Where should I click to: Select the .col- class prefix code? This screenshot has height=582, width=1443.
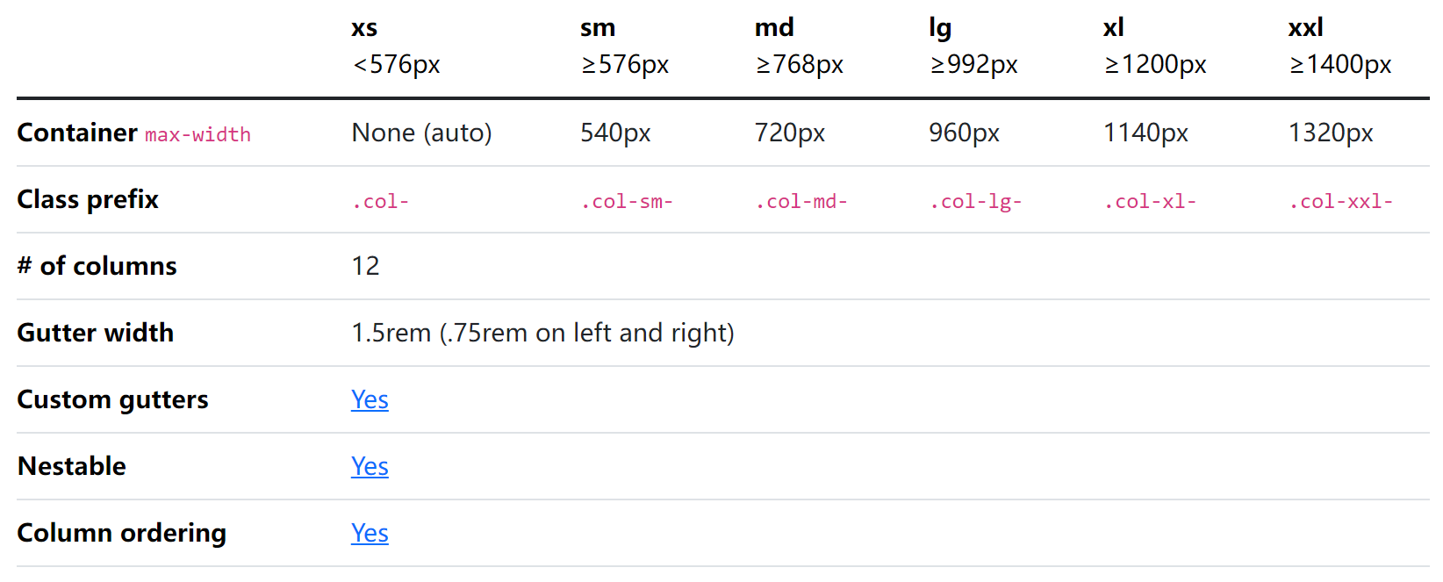click(x=380, y=202)
